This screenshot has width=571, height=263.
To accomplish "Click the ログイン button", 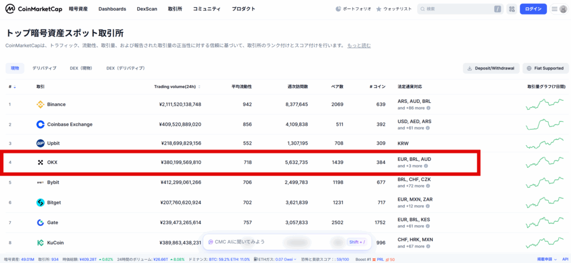I will point(533,9).
